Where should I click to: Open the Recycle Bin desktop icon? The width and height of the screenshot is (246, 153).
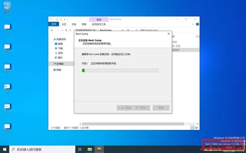tap(7, 7)
